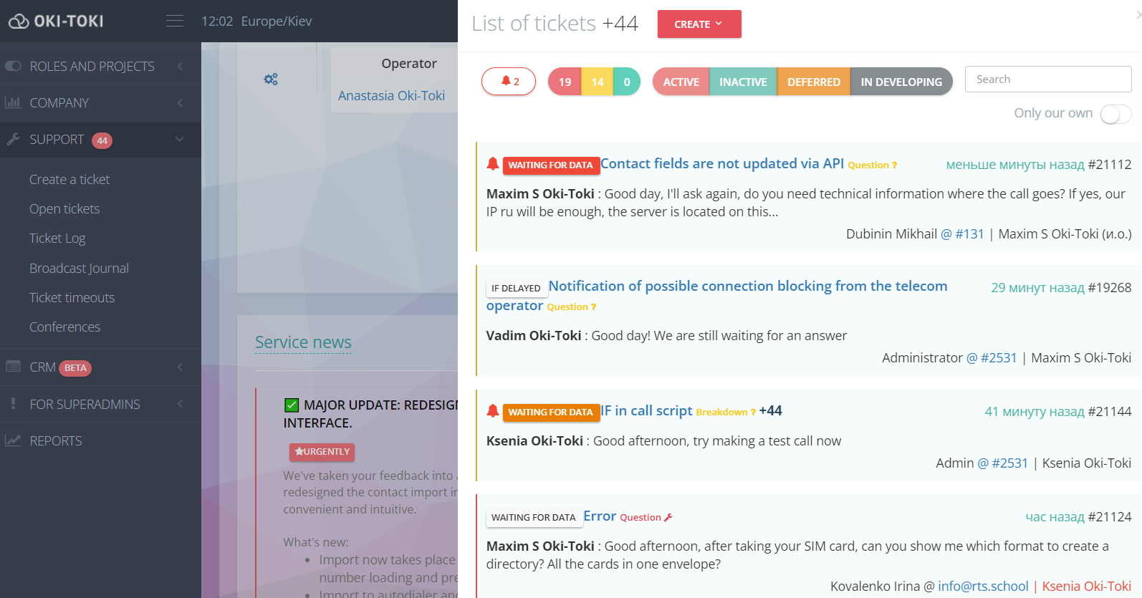This screenshot has height=598, width=1142.
Task: Click the @ #2531 link beside Administrator
Action: pos(992,357)
